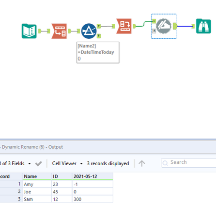Image resolution: width=216 pixels, height=205 pixels.
Task: Select the Transpose tool icon
Action: point(59,31)
